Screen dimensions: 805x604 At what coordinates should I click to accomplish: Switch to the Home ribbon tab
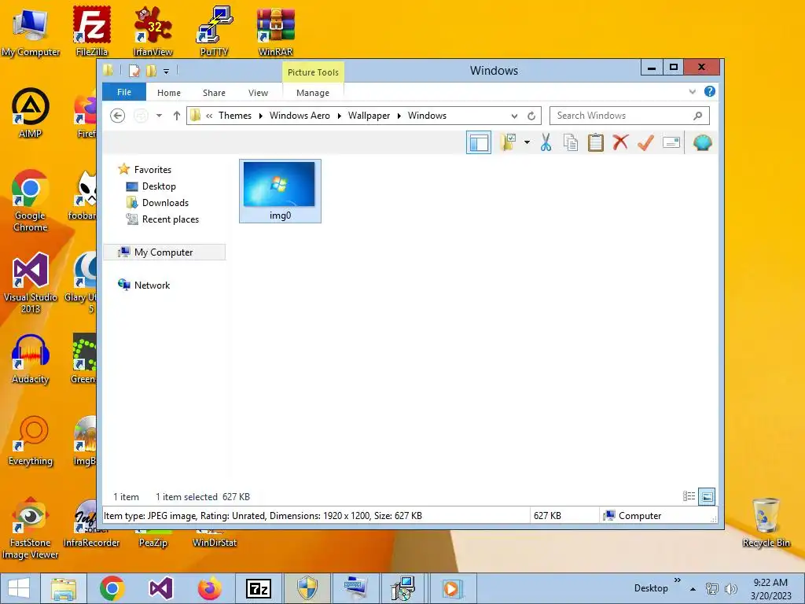pyautogui.click(x=169, y=93)
